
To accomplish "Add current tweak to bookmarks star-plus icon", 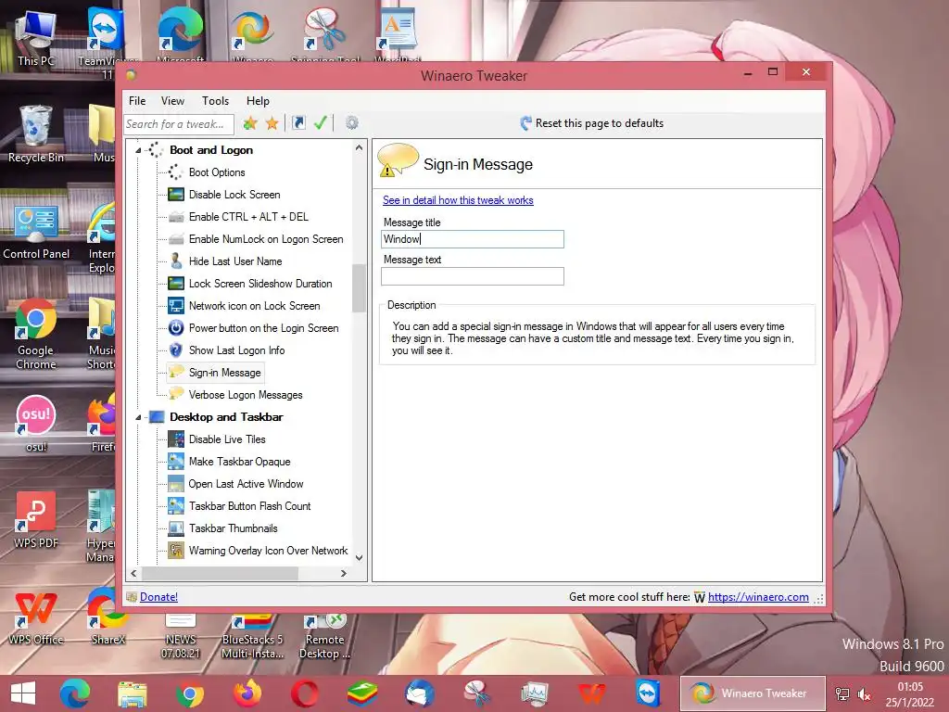I will point(250,123).
